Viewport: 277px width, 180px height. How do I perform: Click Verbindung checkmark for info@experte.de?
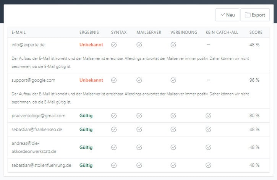pyautogui.click(x=173, y=45)
